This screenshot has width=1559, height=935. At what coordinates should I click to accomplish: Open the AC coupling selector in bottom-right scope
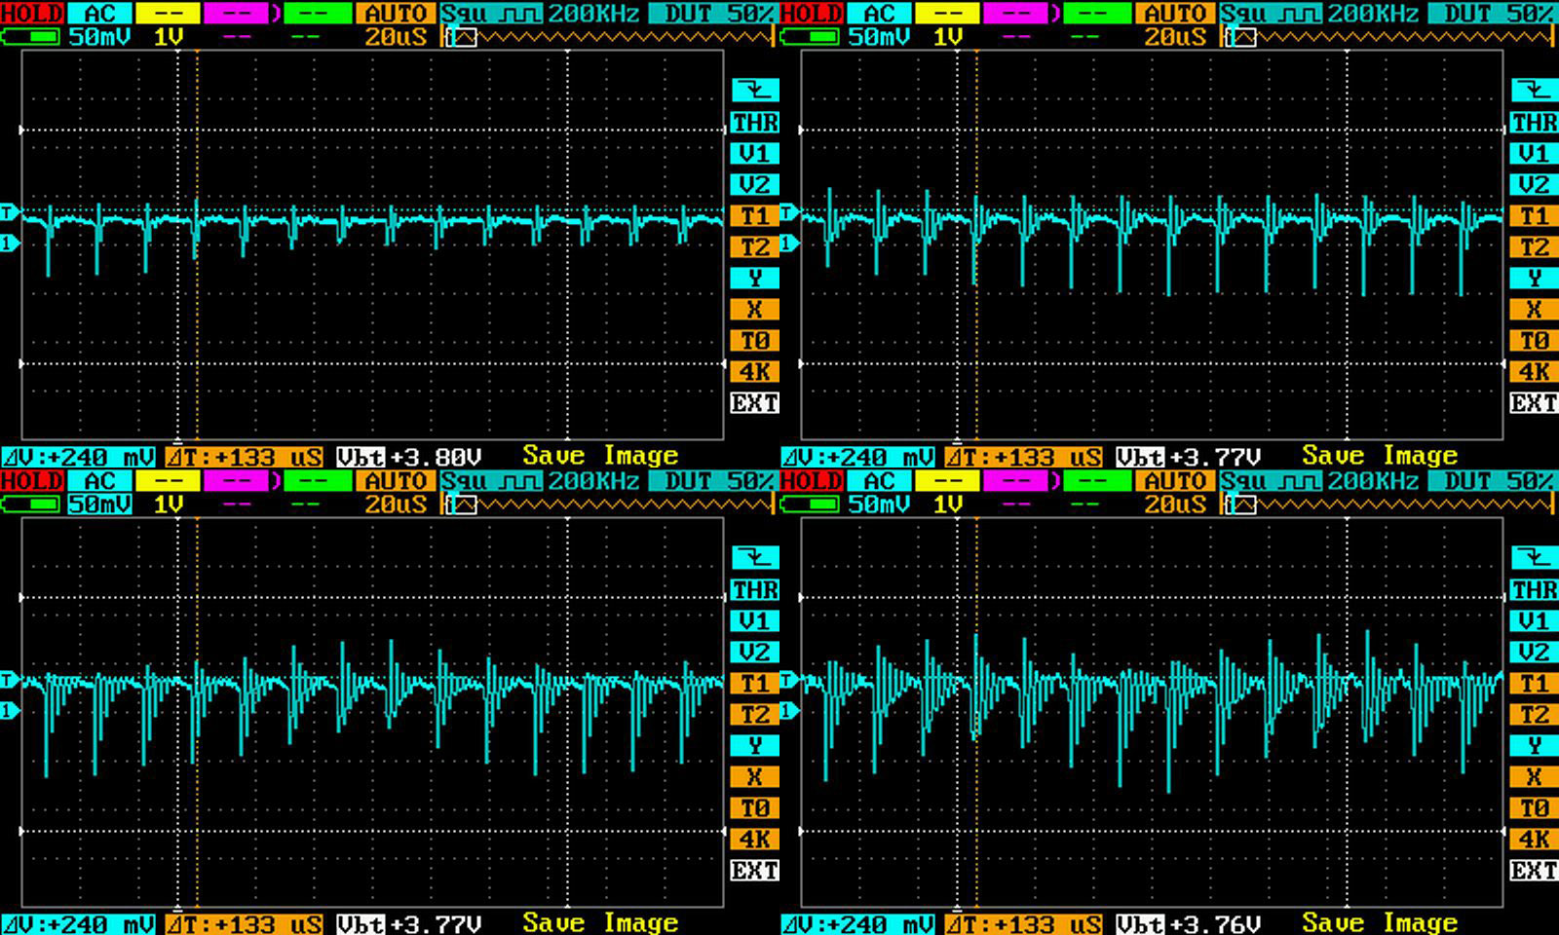pyautogui.click(x=879, y=481)
